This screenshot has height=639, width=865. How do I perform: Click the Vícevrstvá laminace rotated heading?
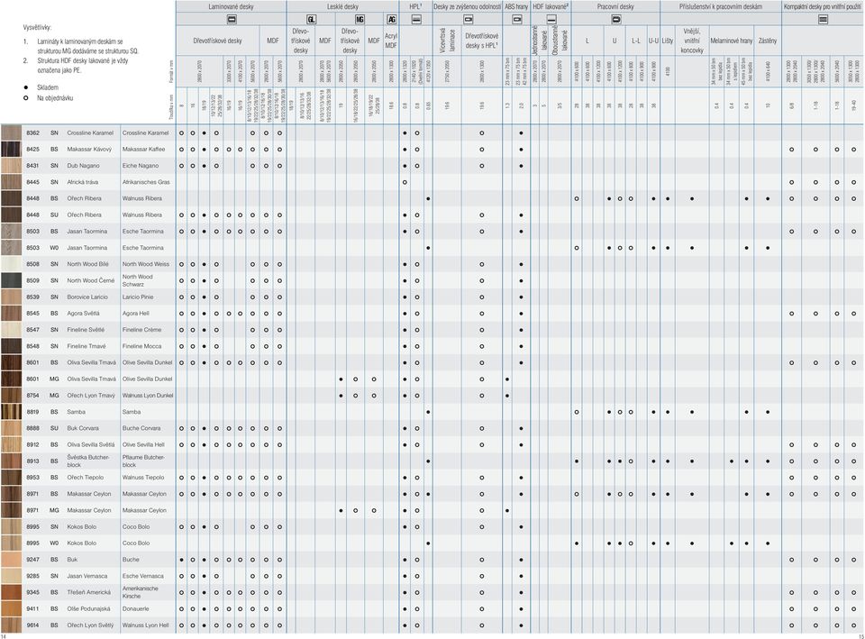point(449,41)
